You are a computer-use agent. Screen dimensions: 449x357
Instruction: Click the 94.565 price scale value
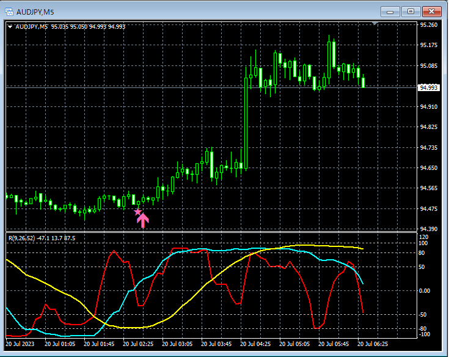pos(429,188)
